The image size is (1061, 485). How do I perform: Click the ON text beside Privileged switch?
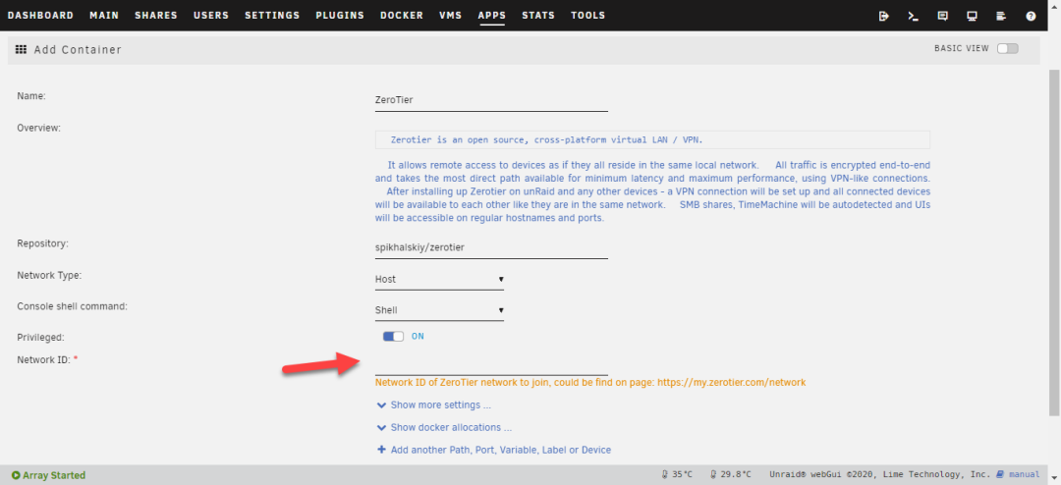click(418, 336)
